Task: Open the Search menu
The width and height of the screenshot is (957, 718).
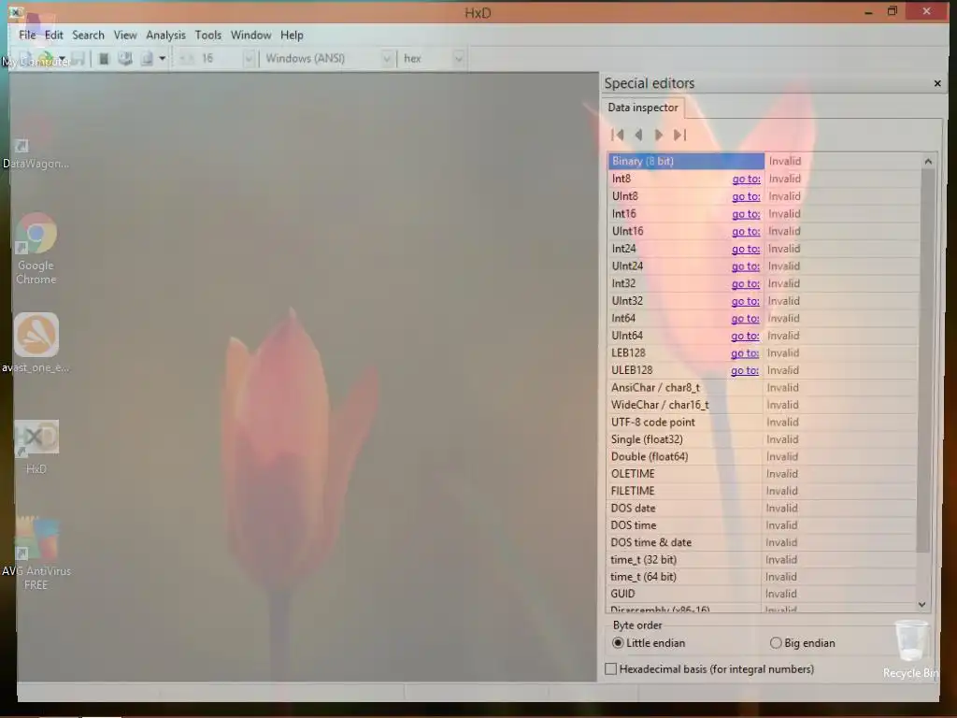Action: click(88, 36)
